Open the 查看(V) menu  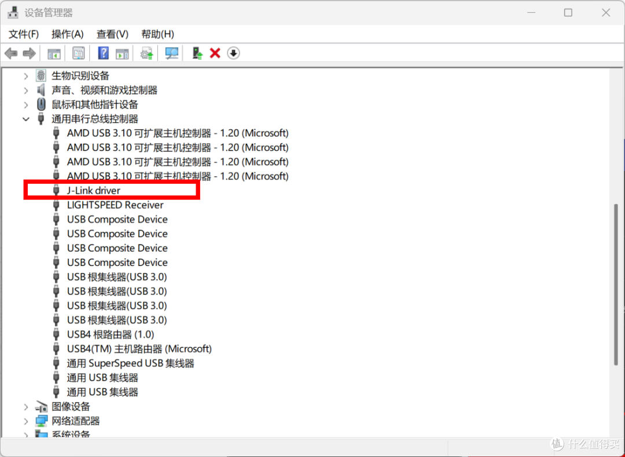(112, 34)
